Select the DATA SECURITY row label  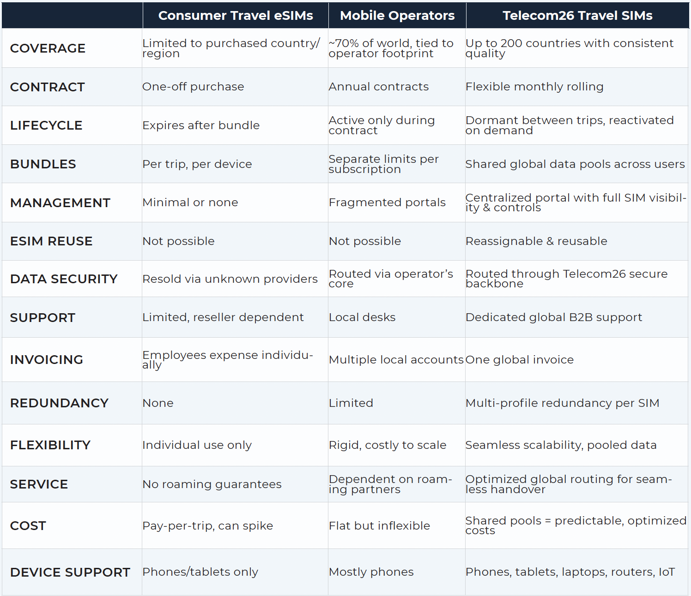[64, 279]
